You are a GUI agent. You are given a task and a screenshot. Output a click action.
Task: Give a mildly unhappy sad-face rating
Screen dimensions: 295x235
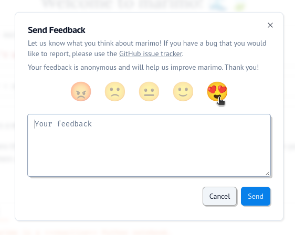115,92
